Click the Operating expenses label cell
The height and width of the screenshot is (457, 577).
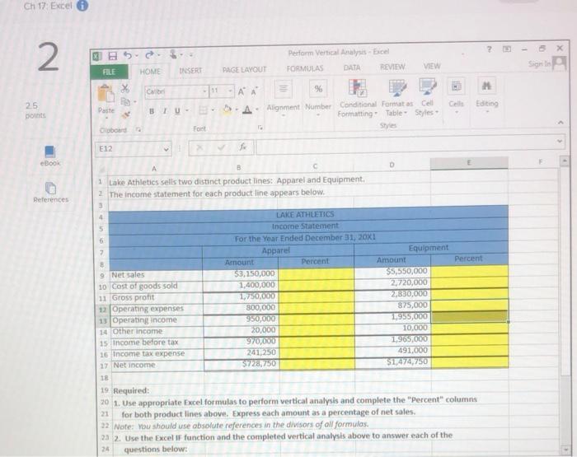156,310
